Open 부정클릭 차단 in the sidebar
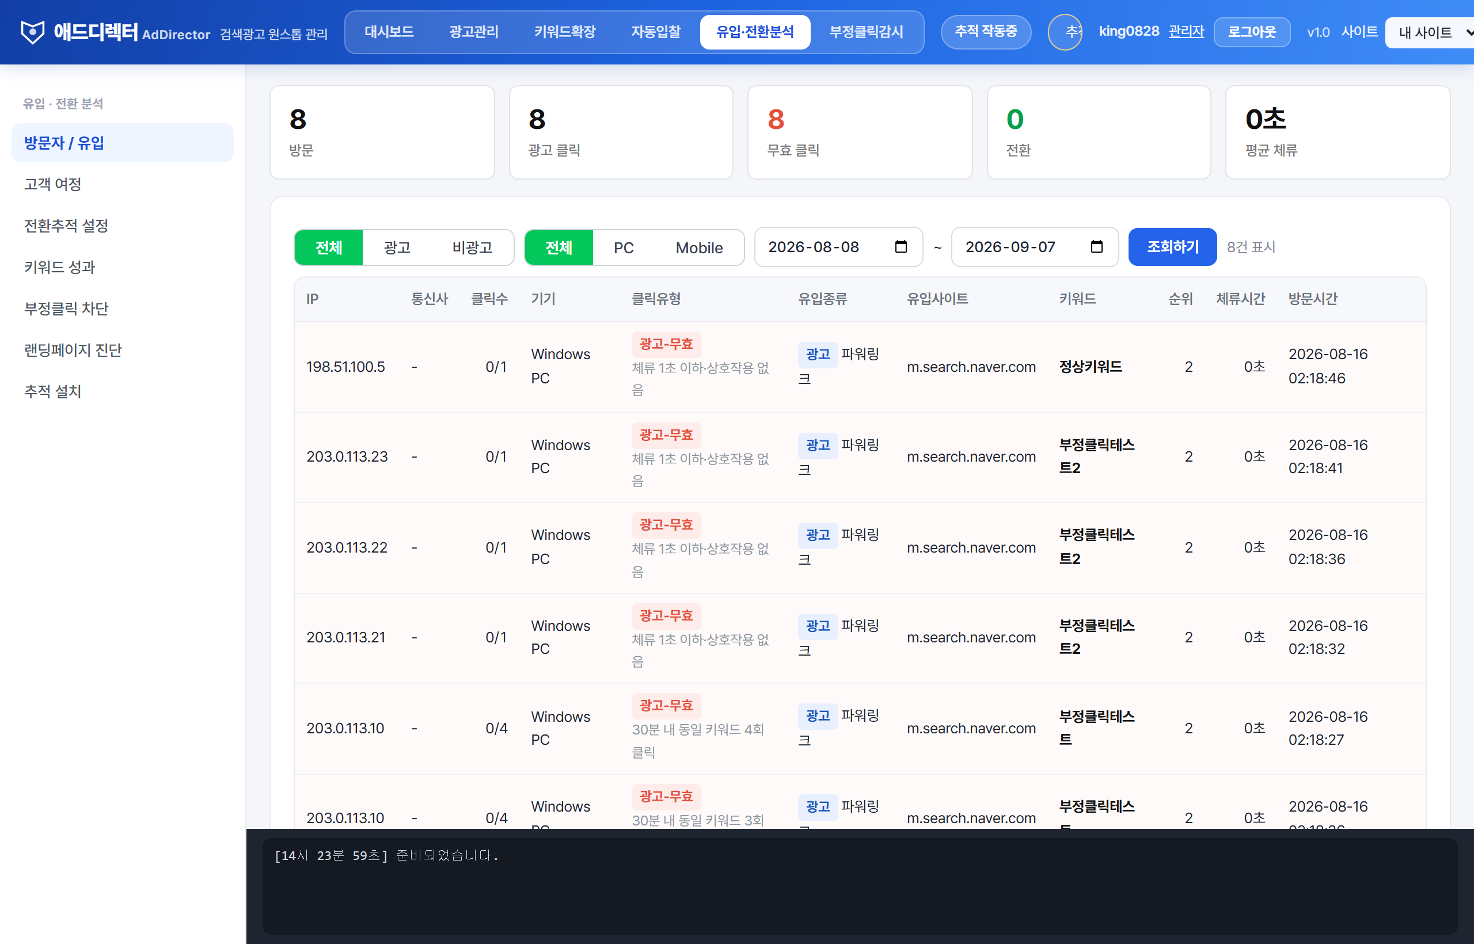 [x=123, y=309]
